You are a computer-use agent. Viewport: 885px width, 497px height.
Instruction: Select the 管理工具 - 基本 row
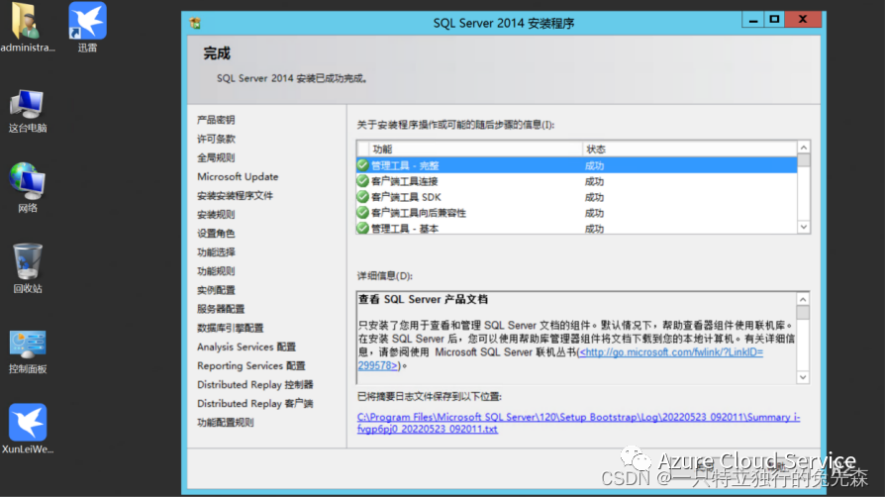[577, 228]
